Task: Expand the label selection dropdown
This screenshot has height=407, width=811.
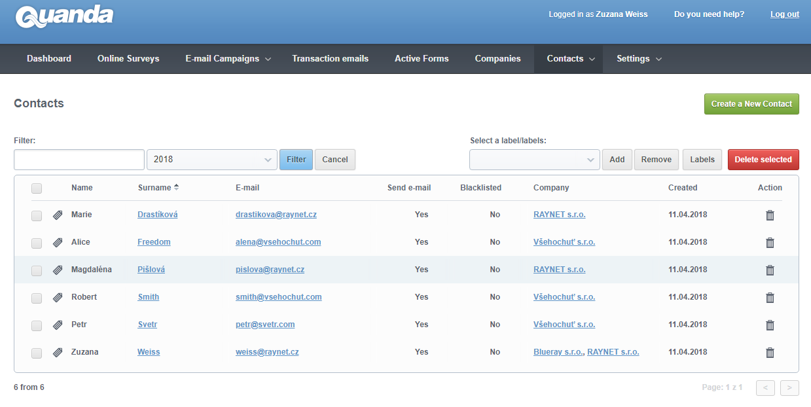Action: 534,160
